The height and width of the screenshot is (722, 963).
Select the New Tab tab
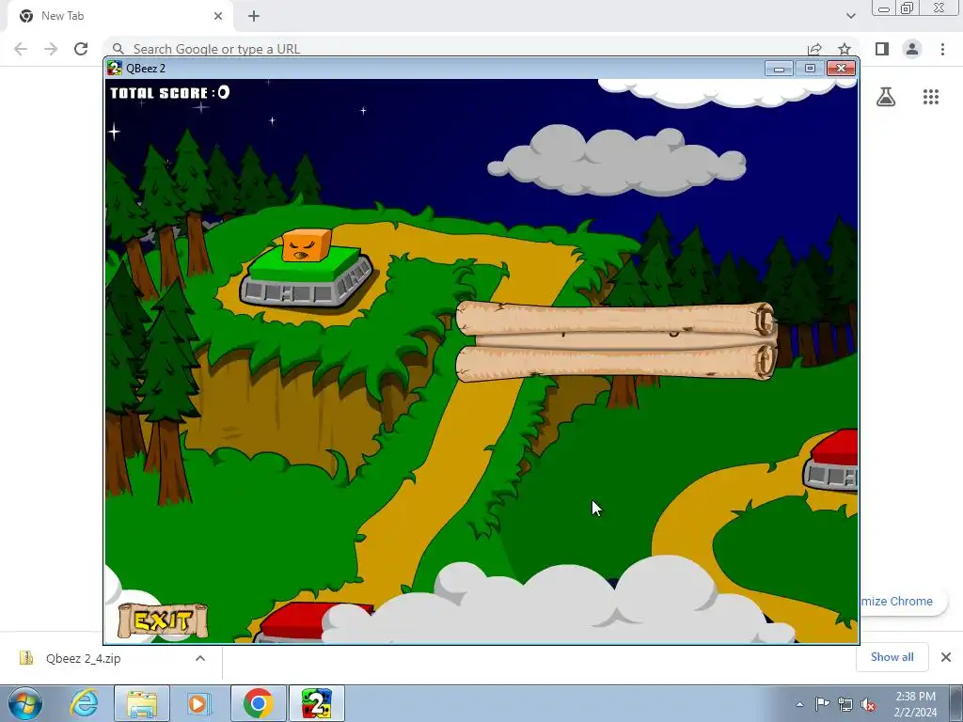[120, 16]
